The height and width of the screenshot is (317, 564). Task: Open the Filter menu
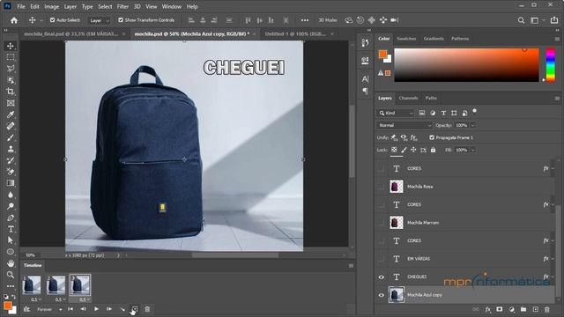(122, 6)
